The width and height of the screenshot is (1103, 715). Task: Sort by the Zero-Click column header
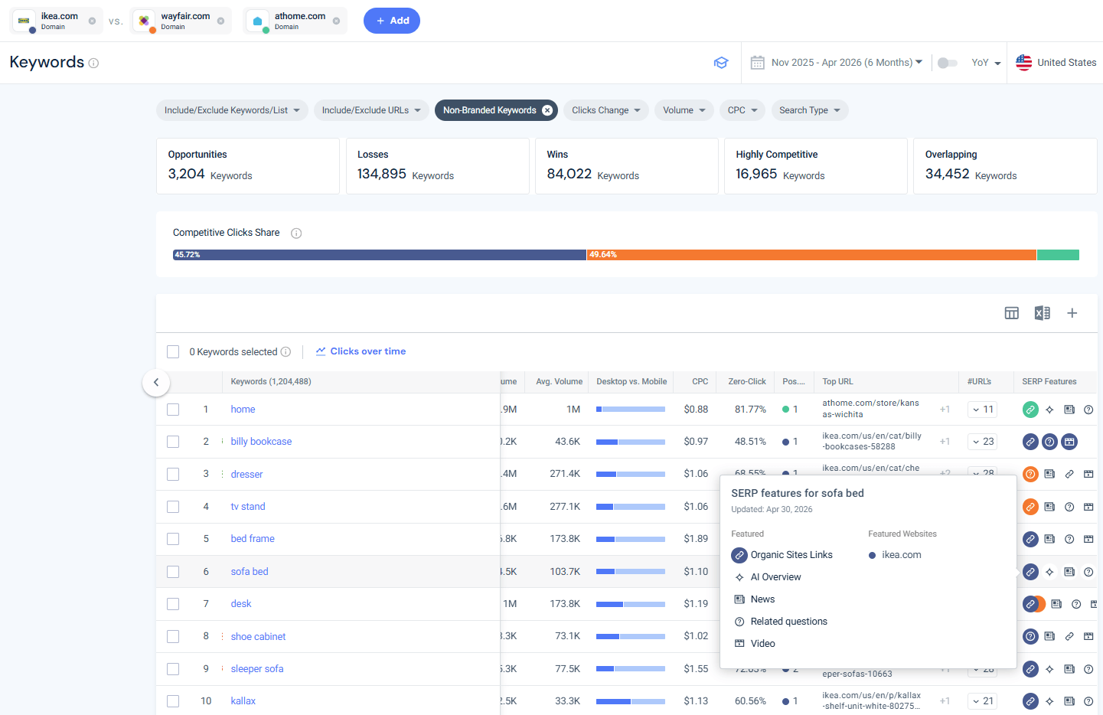point(747,381)
